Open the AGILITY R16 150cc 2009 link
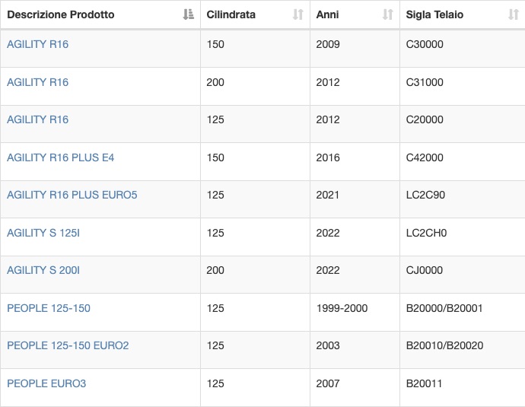This screenshot has width=525, height=407. [37, 44]
